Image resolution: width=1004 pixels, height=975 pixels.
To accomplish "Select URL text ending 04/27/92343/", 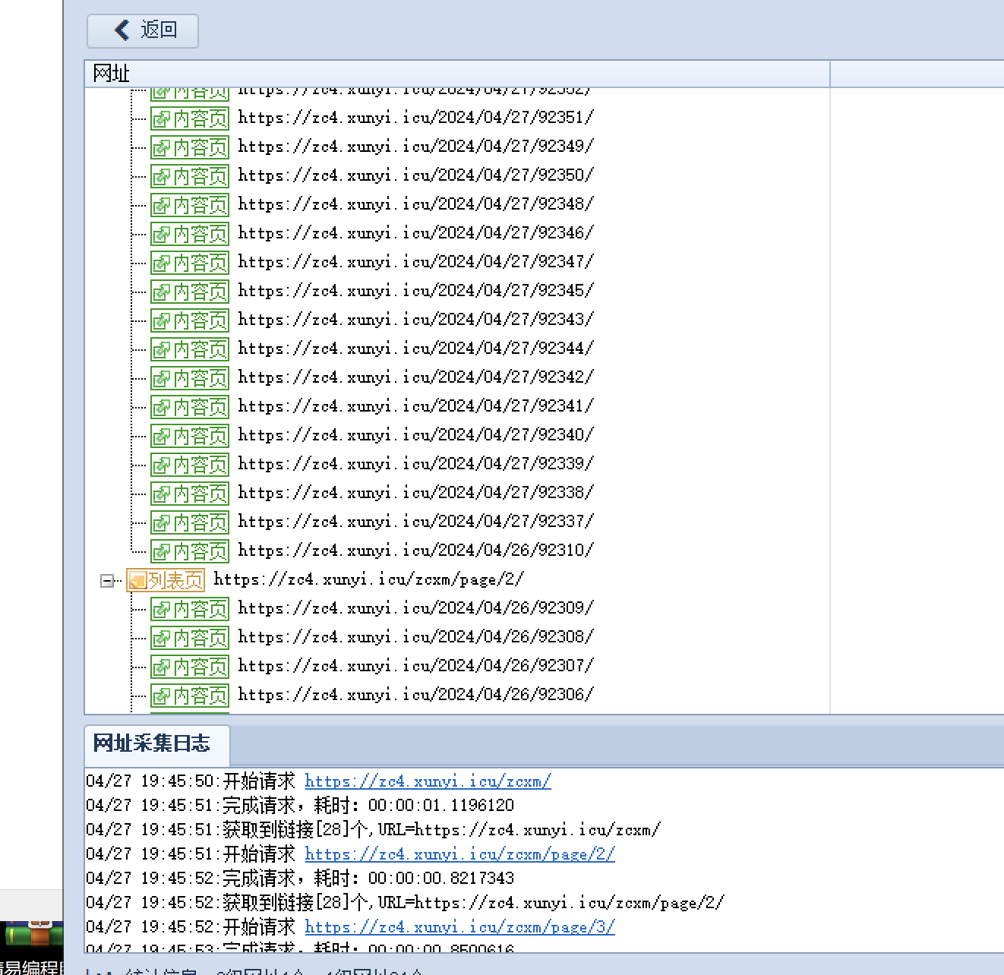I will [415, 320].
